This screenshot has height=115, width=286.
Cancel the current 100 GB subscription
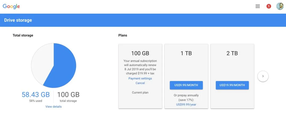[140, 83]
